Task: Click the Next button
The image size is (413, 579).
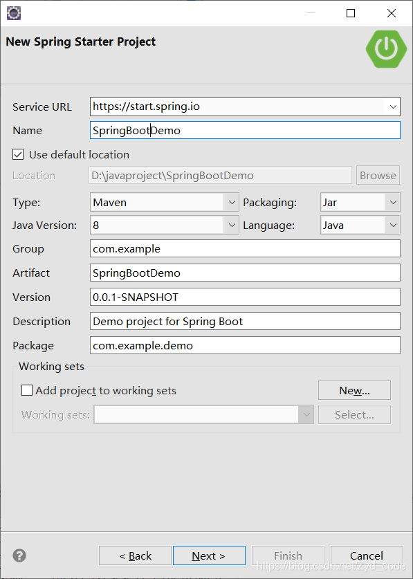Action: coord(209,555)
